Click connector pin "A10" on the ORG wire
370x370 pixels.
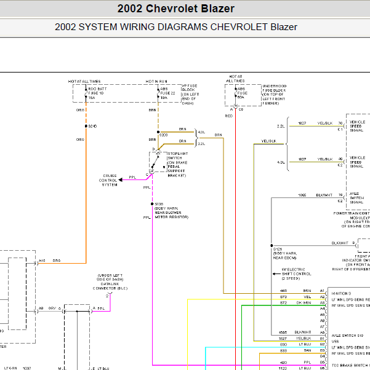click(42, 261)
